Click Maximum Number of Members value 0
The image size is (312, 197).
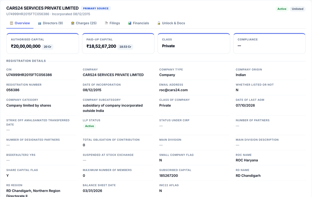(84, 175)
